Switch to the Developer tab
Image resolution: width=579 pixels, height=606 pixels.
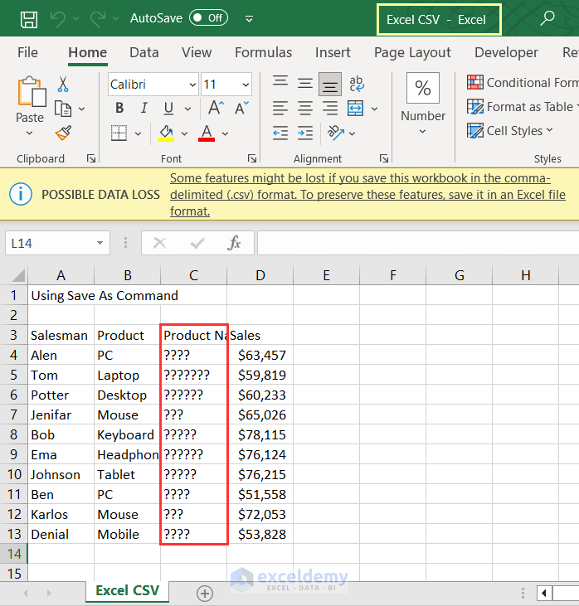pyautogui.click(x=506, y=52)
